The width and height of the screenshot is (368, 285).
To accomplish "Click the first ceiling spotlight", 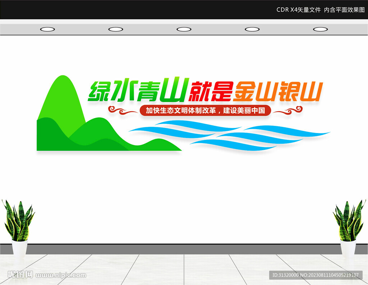I will point(48,29).
